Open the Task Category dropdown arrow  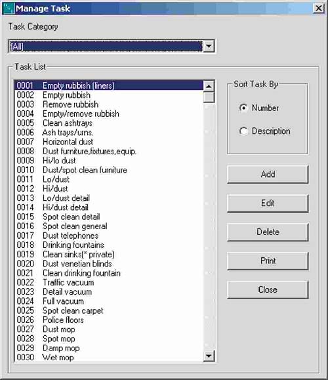click(209, 46)
